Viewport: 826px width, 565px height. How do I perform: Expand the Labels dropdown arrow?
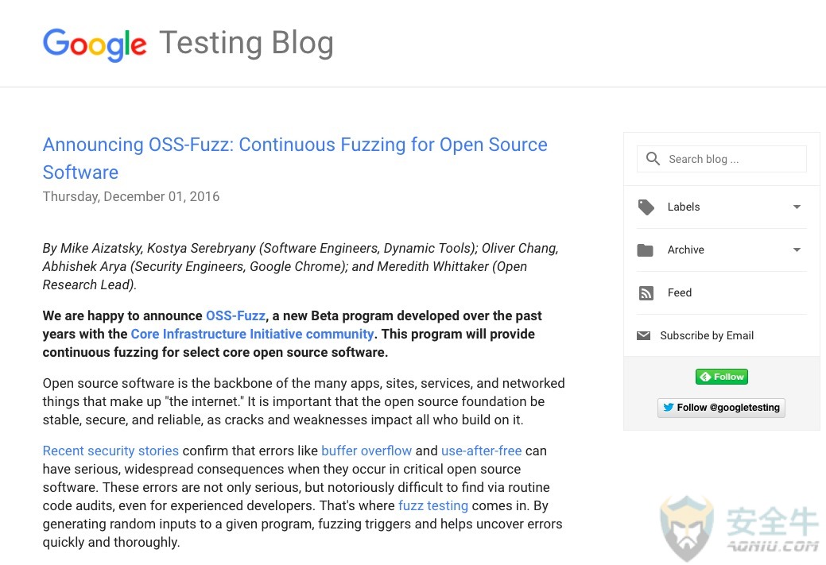point(797,207)
